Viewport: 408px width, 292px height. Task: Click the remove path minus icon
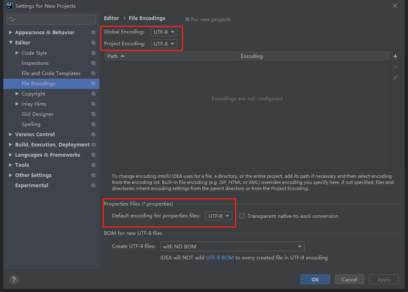tap(395, 67)
